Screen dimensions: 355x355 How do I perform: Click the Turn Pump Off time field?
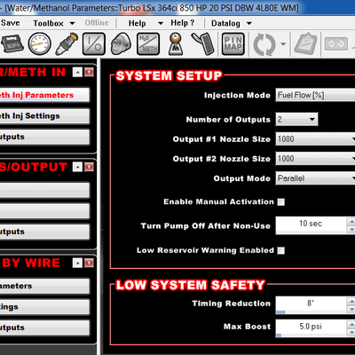pos(311,225)
